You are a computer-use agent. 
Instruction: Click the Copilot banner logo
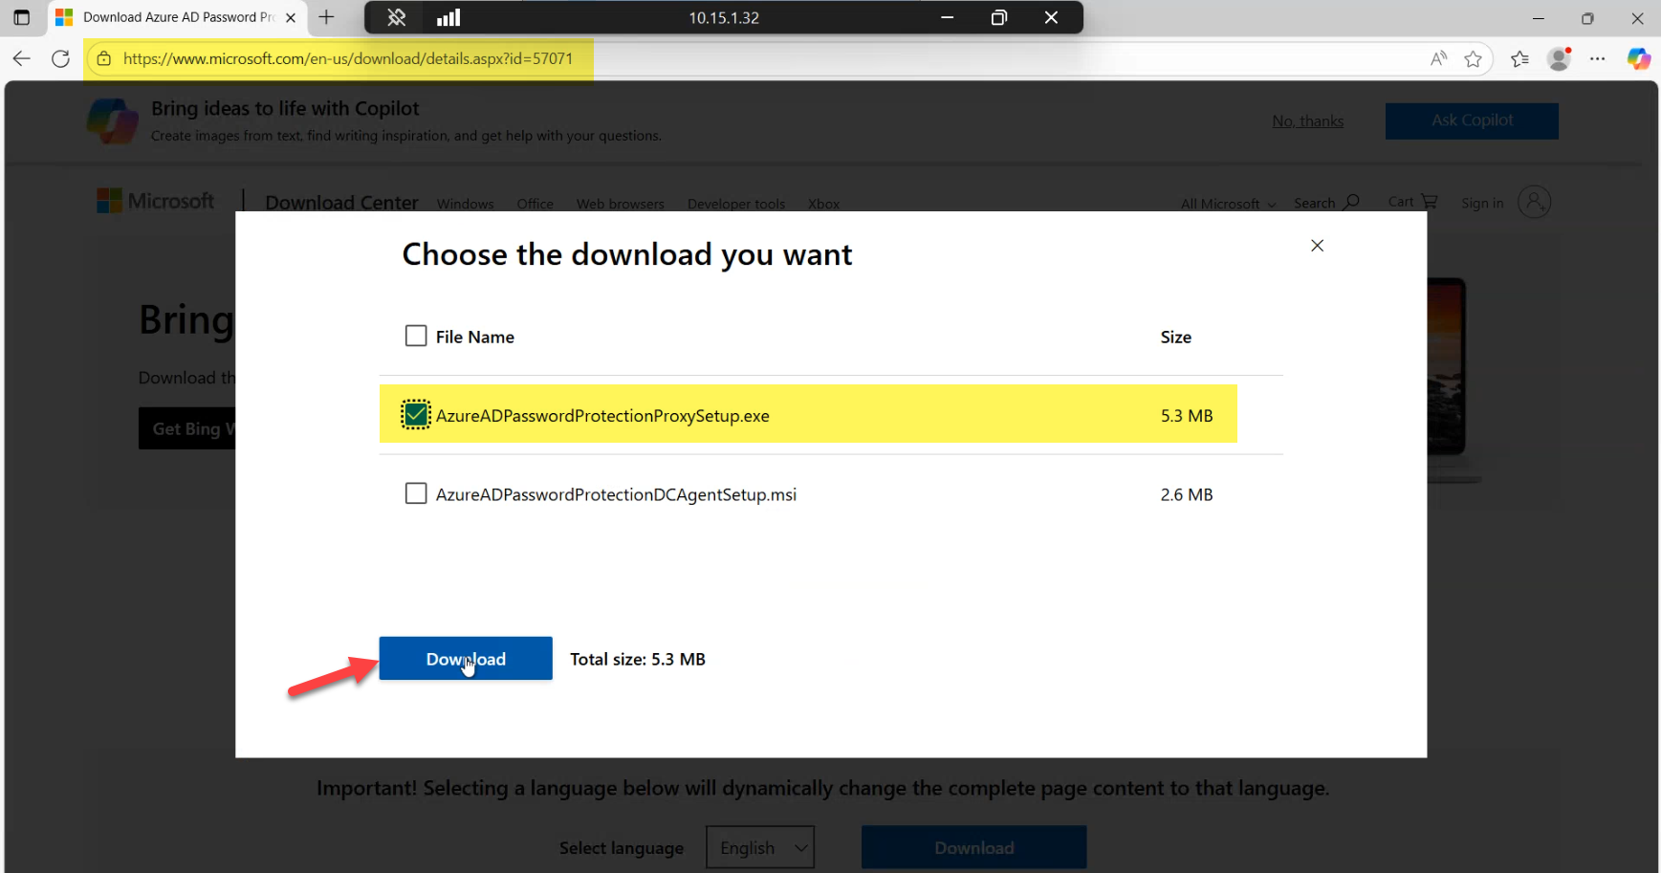point(113,121)
